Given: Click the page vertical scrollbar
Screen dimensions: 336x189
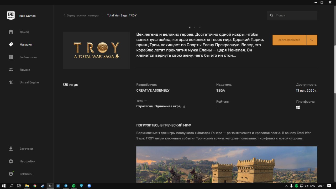Looking at the screenshot, I should tap(335, 69).
